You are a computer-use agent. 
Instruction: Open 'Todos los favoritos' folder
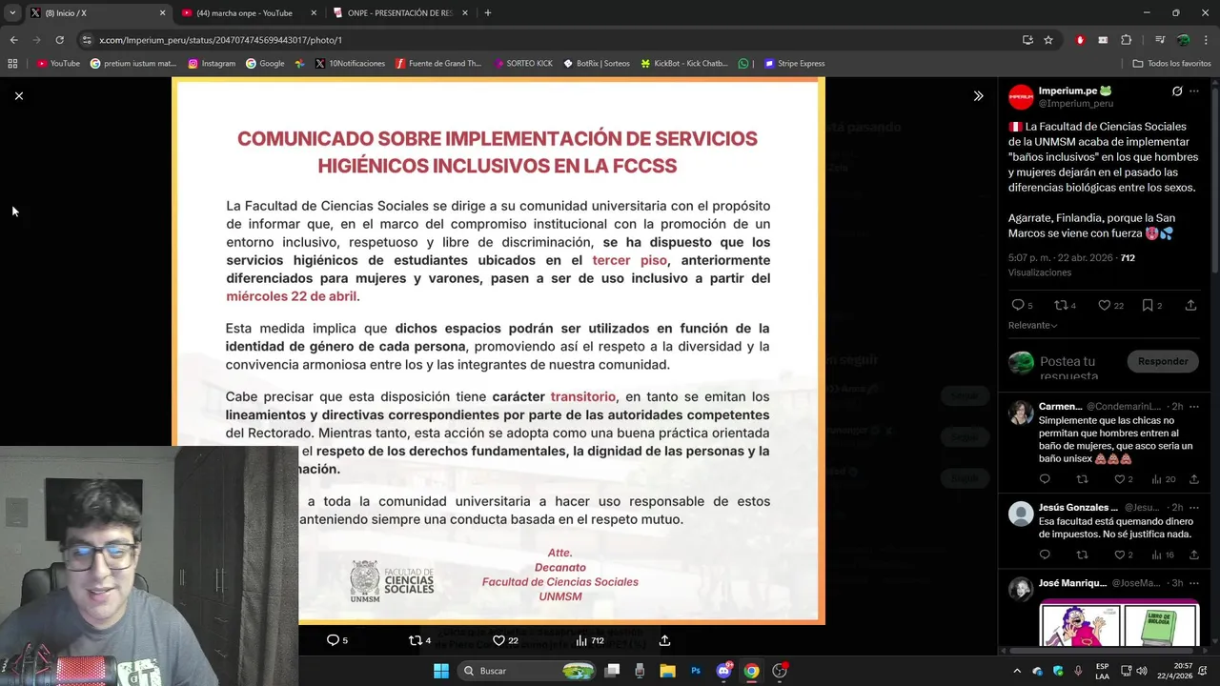[x=1171, y=64]
